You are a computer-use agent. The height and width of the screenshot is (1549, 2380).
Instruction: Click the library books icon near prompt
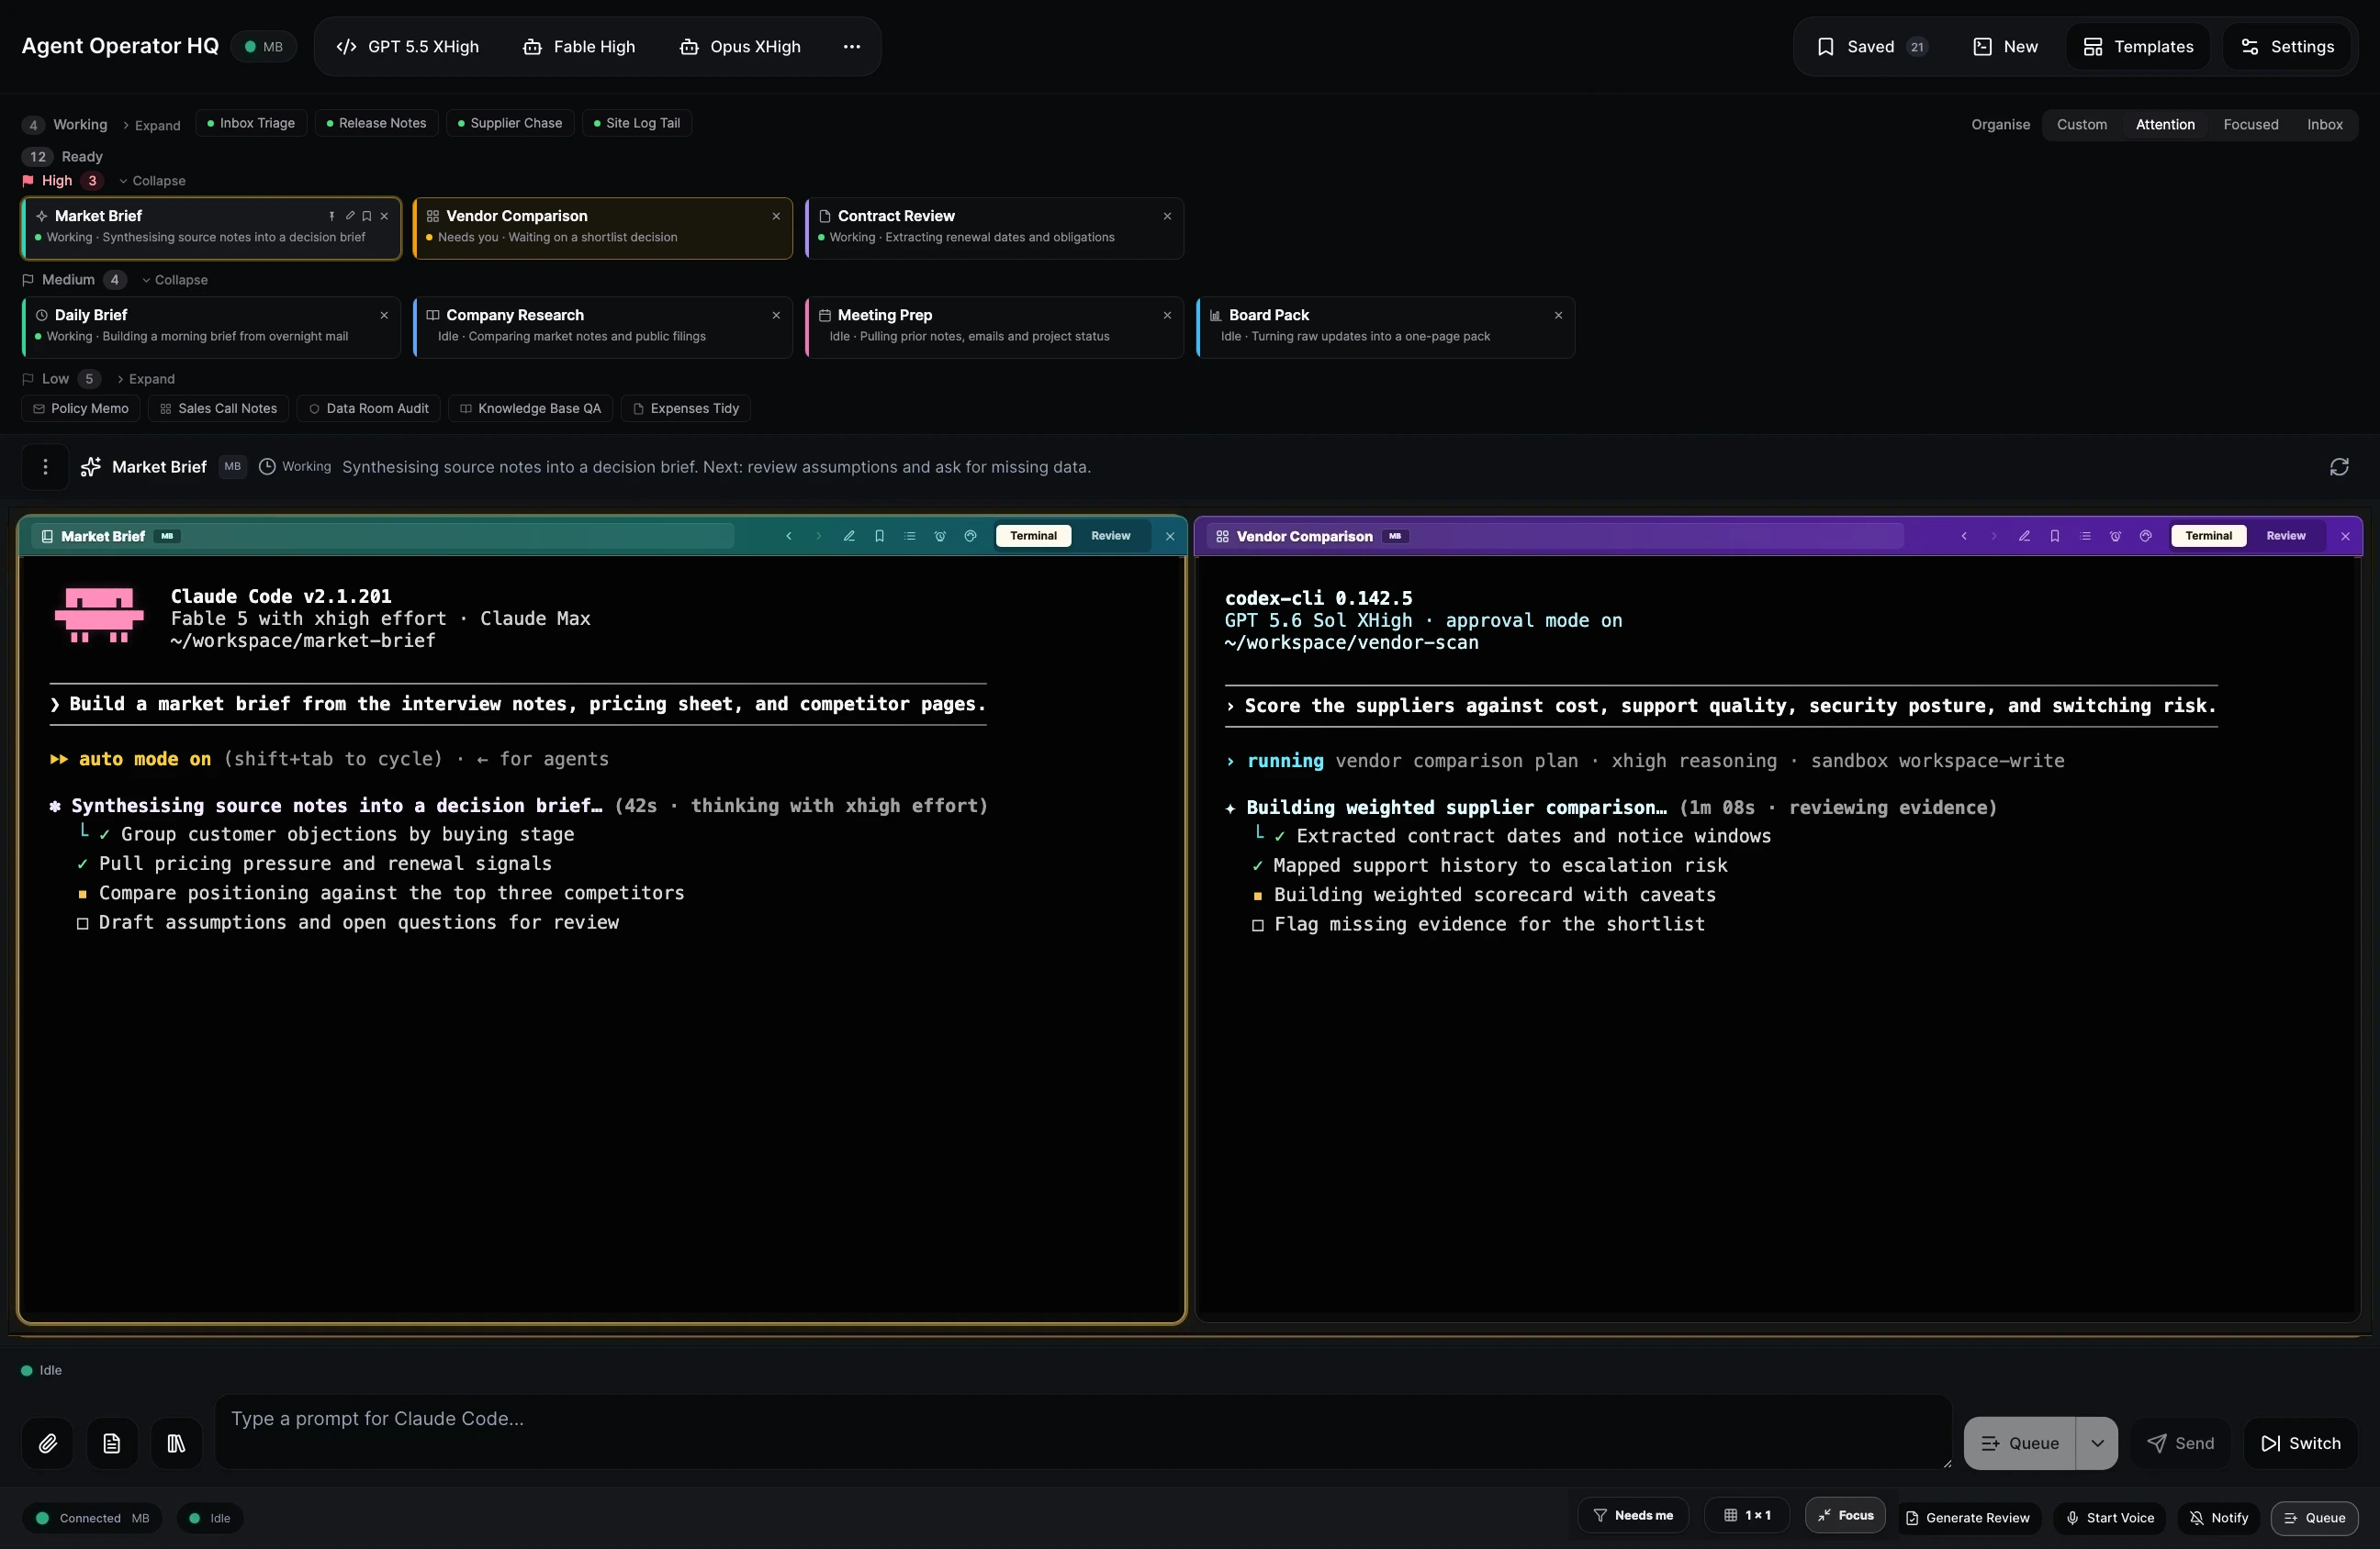176,1443
